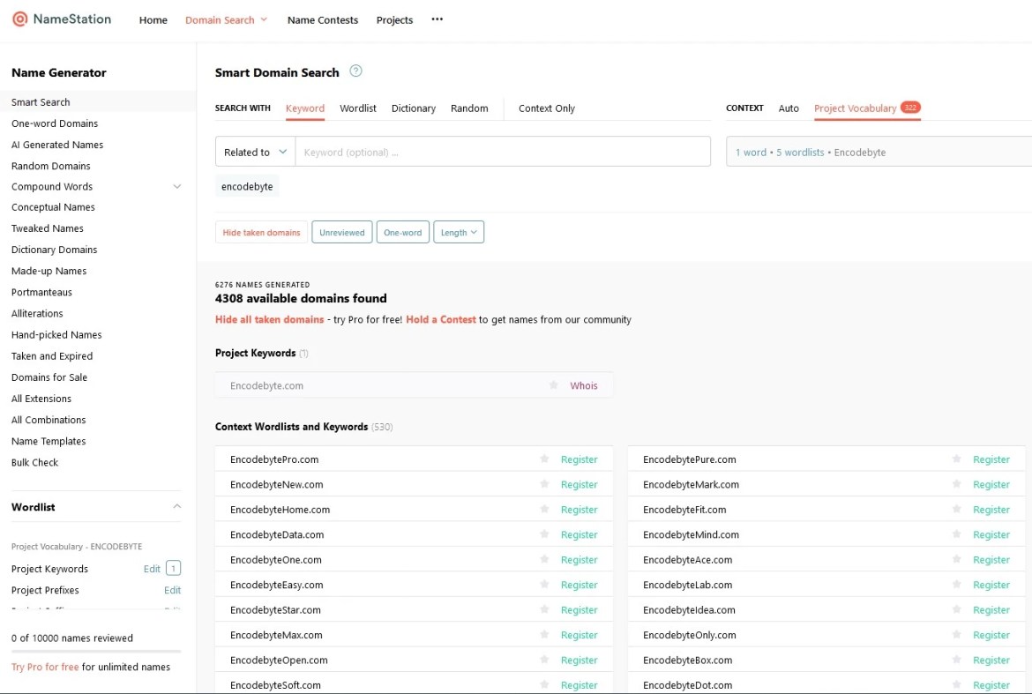The image size is (1032, 694).
Task: Select the Context Only tab
Action: click(x=546, y=108)
